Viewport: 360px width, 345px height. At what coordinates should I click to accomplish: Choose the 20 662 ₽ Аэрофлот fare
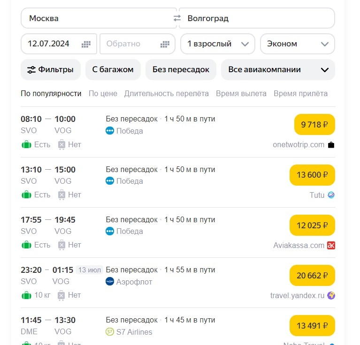(x=312, y=275)
